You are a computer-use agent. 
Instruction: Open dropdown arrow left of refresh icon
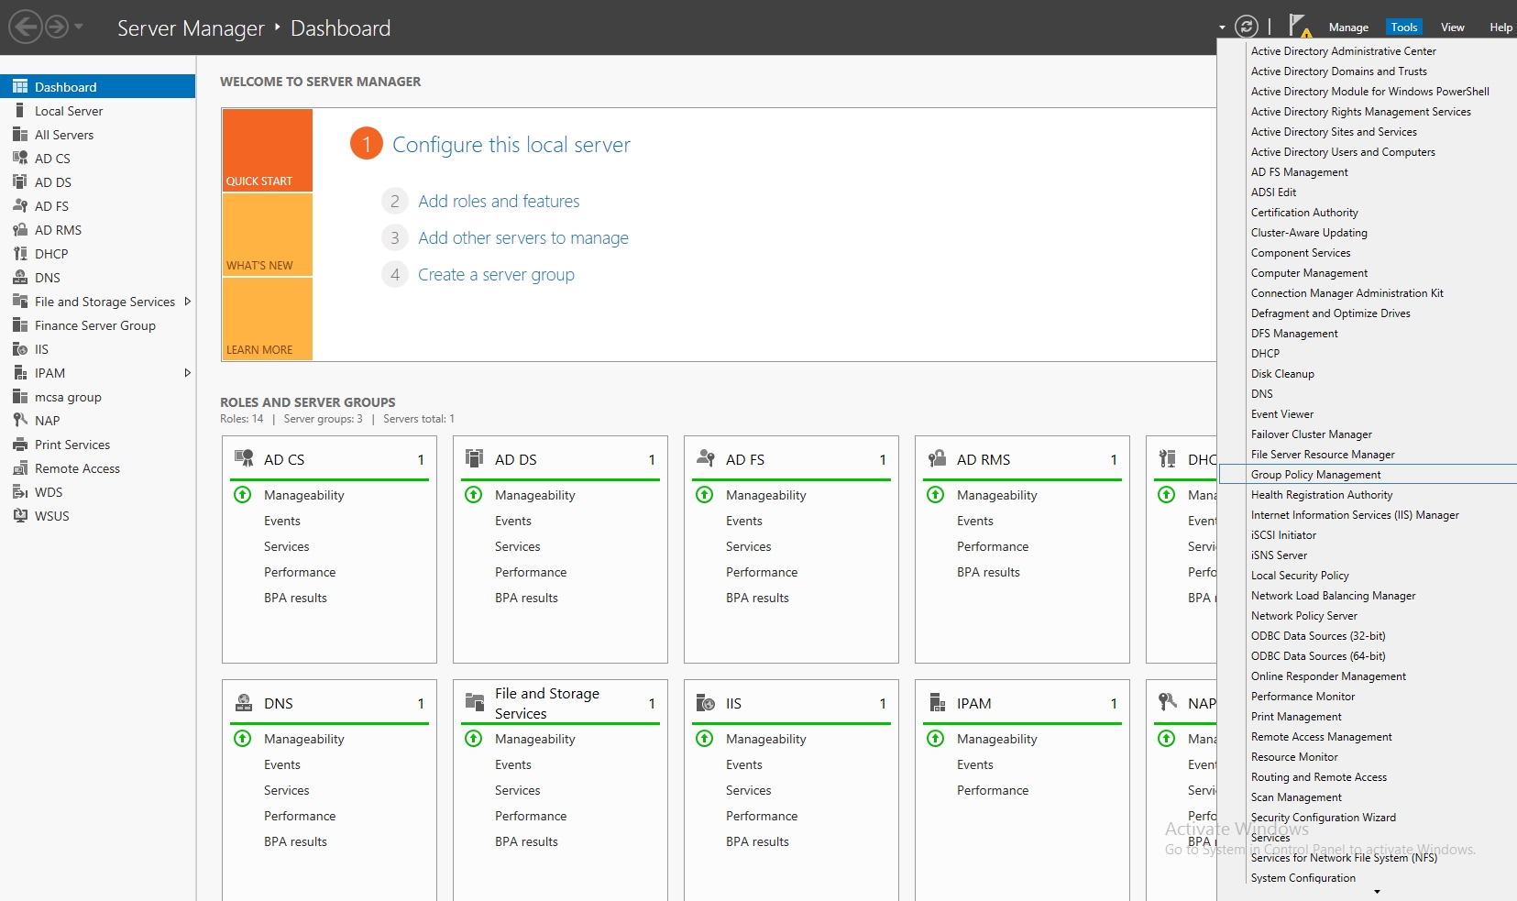[x=1222, y=27]
